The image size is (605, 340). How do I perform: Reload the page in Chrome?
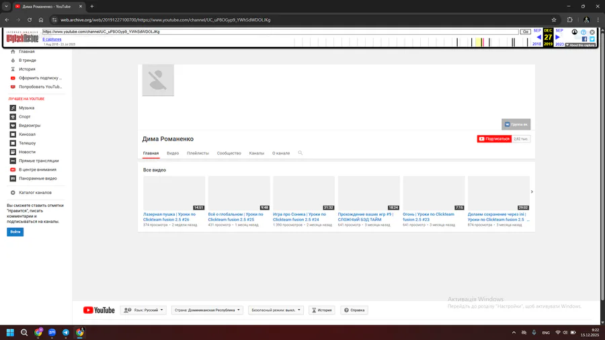[30, 19]
